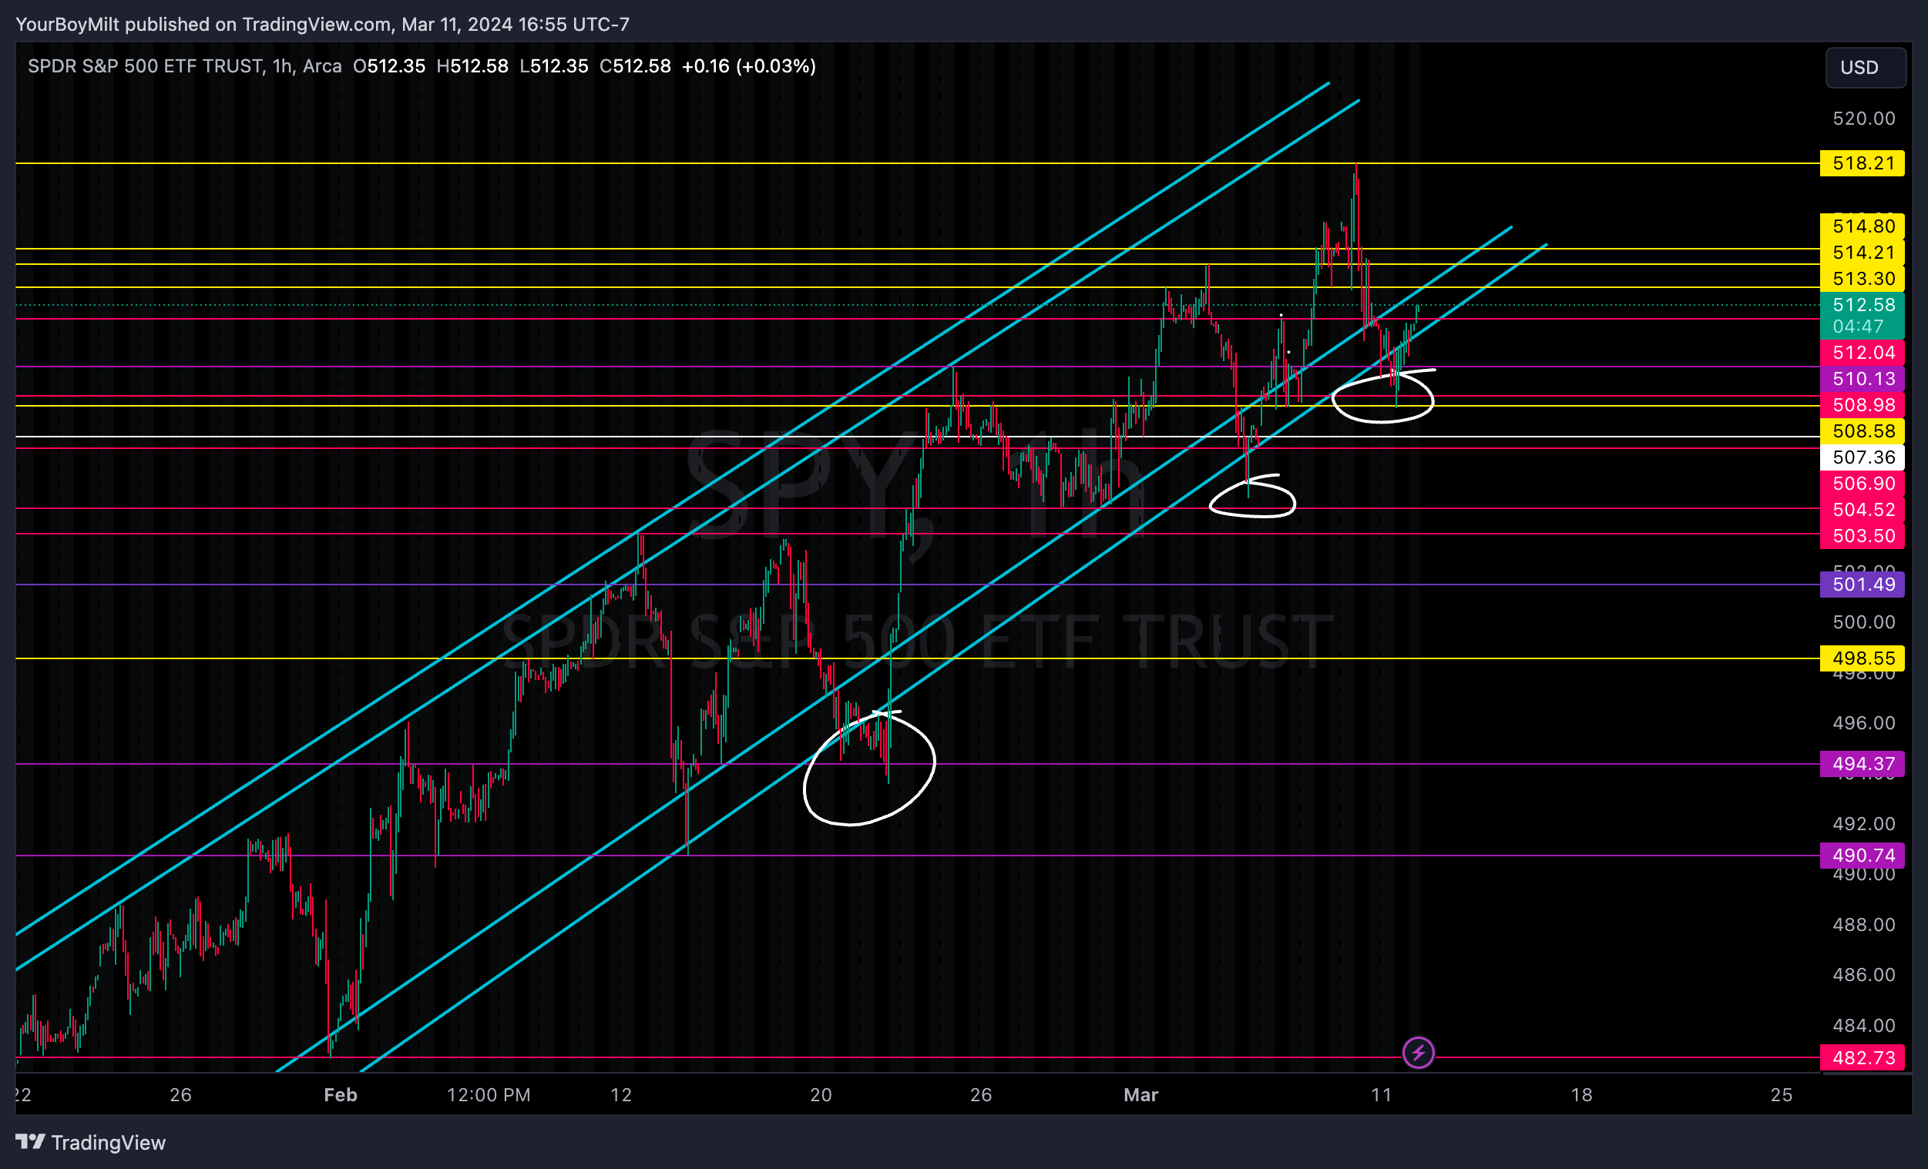The height and width of the screenshot is (1169, 1928).
Task: Select the 501.49 purple price level label
Action: (x=1863, y=584)
